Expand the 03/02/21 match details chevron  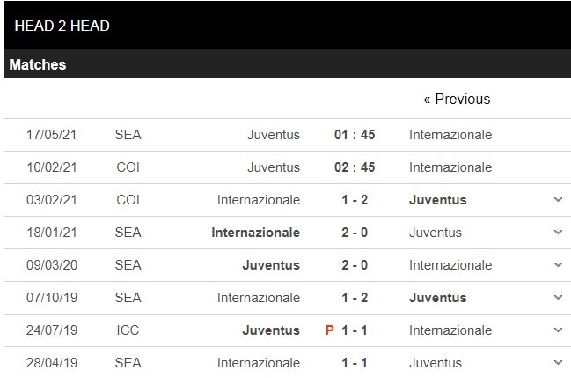[x=558, y=200]
